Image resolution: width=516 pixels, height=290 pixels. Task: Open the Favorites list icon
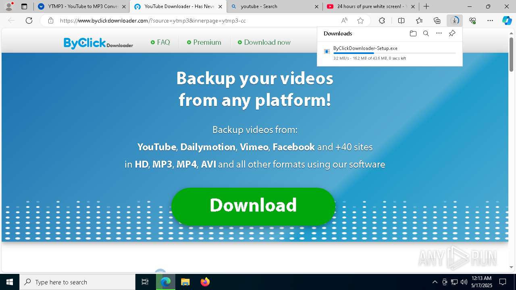[419, 21]
